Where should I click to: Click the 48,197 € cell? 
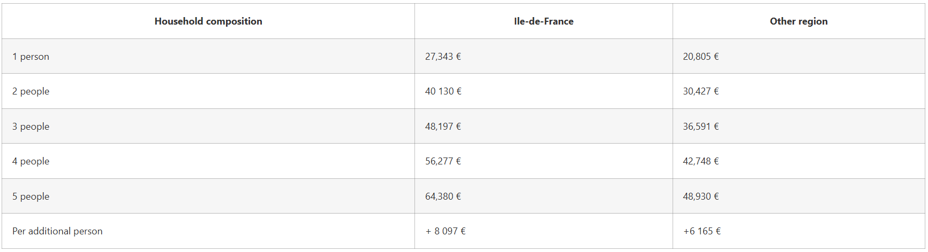click(x=443, y=127)
